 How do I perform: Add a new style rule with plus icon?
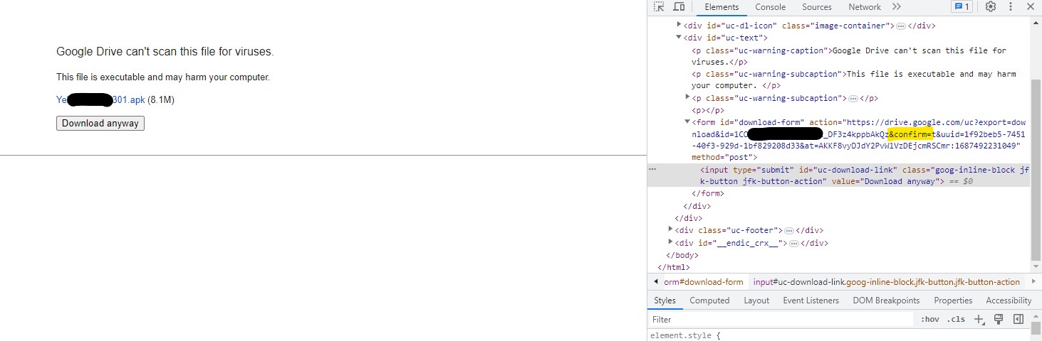979,320
